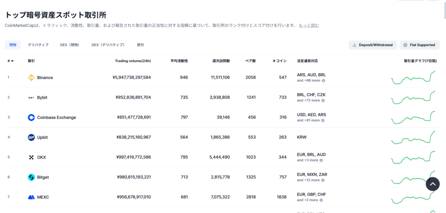Click 'and +72 more' fiat text

(x=308, y=100)
